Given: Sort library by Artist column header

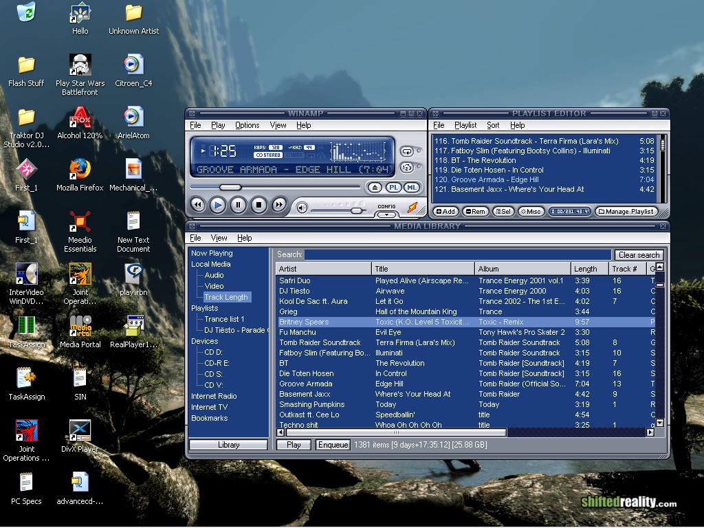Looking at the screenshot, I should coord(324,269).
